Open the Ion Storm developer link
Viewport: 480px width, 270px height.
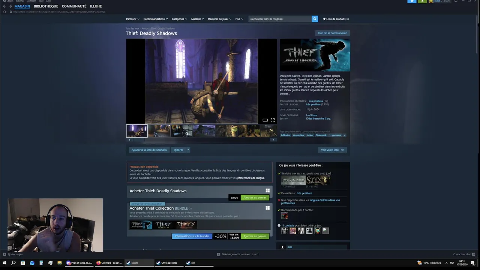point(311,115)
